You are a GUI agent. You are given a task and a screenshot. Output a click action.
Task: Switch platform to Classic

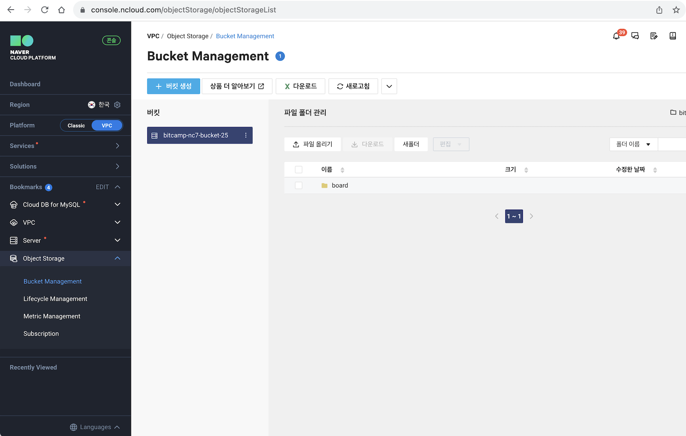[76, 125]
